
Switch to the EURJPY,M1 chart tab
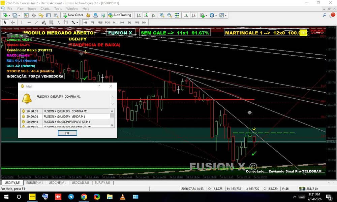click(102, 183)
